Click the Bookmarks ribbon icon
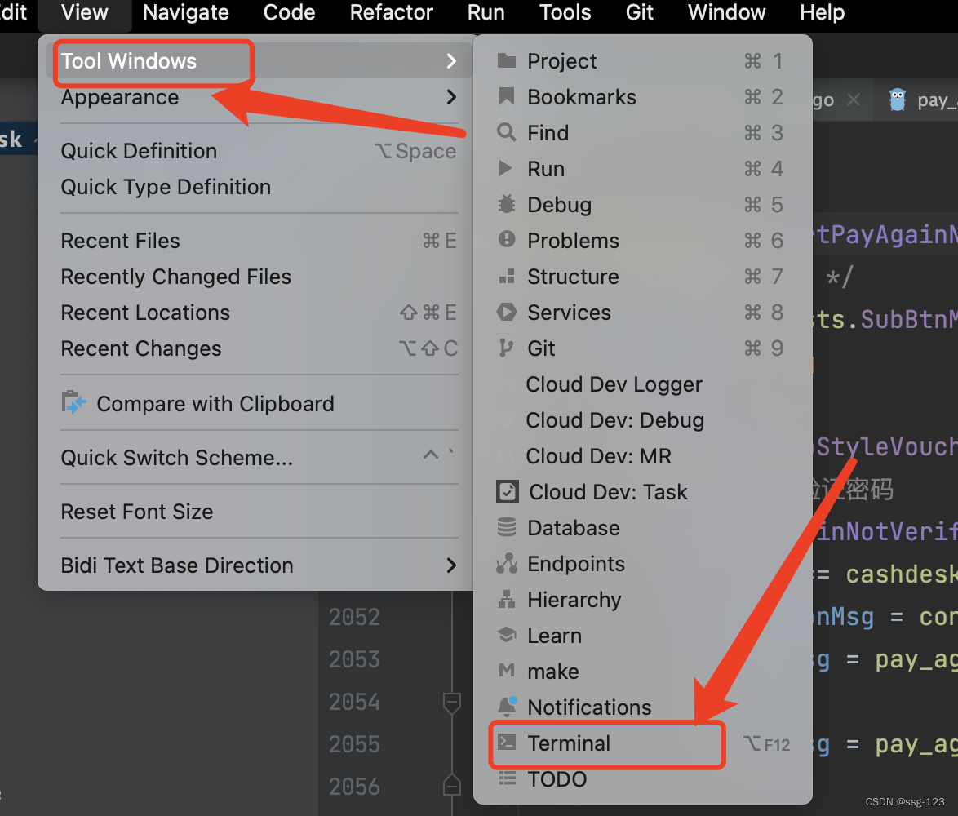This screenshot has width=958, height=816. tap(507, 96)
